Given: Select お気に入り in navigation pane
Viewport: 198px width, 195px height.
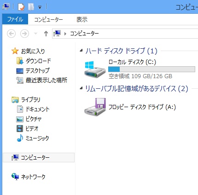Looking at the screenshot, I should pos(33,51).
